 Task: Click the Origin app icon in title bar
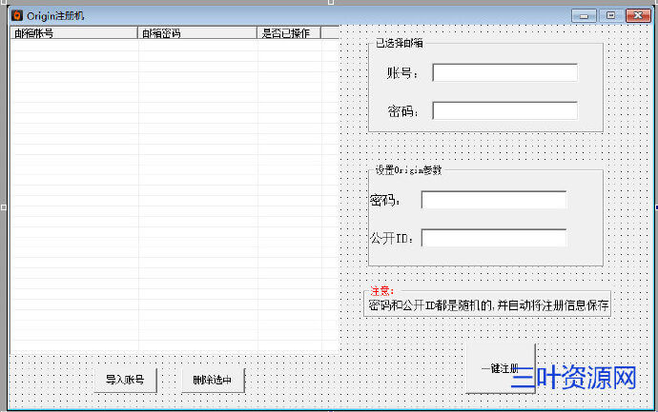pos(17,15)
